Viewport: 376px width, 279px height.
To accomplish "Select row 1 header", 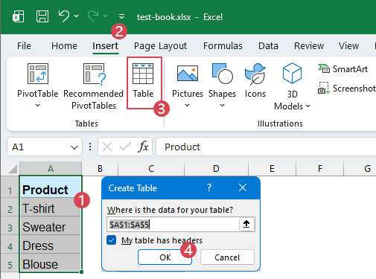I will (10, 187).
